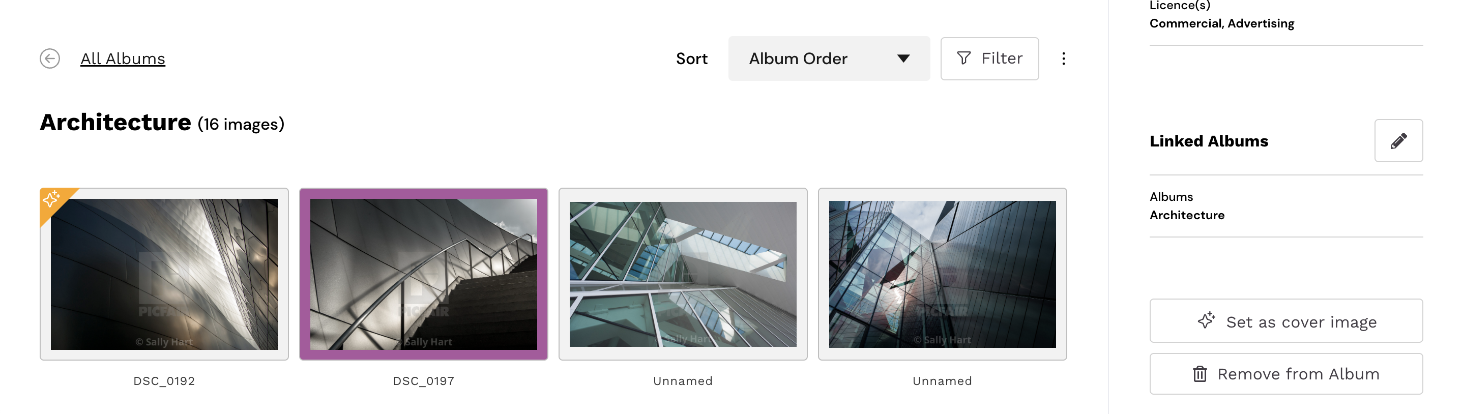Select the first Unnamed glass skylight thumbnail
Viewport: 1462px width, 414px height.
[x=683, y=274]
